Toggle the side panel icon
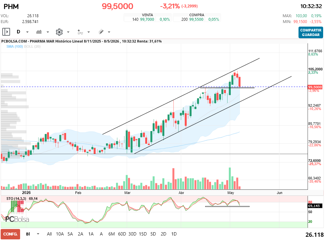328x241 pixels. pos(6,32)
